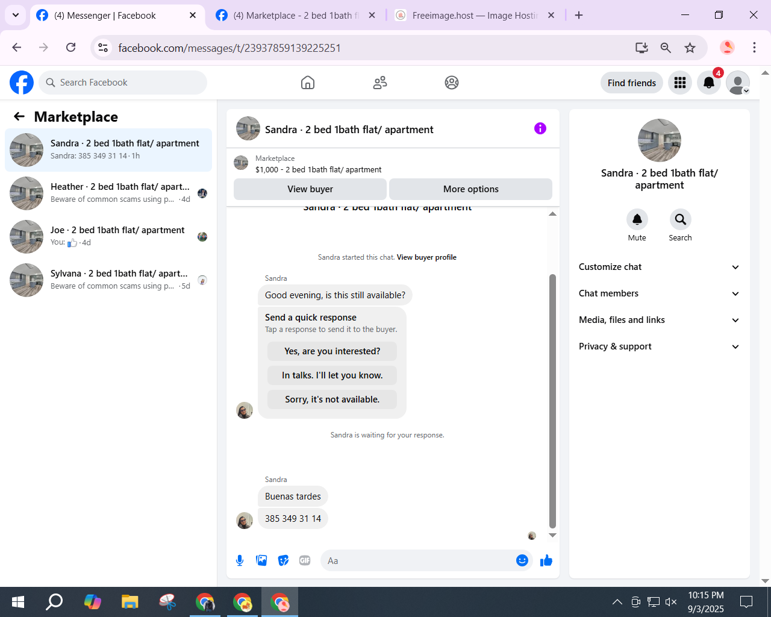Go back in browser history

tap(17, 48)
